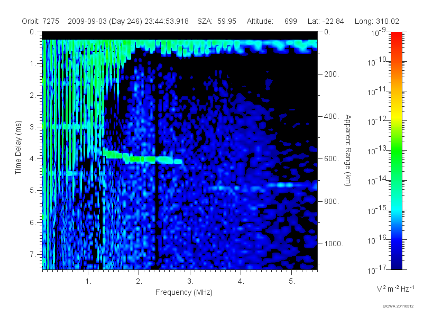Click the 'Frequency (MHz)' axis title
This screenshot has width=423, height=317.
pyautogui.click(x=183, y=293)
